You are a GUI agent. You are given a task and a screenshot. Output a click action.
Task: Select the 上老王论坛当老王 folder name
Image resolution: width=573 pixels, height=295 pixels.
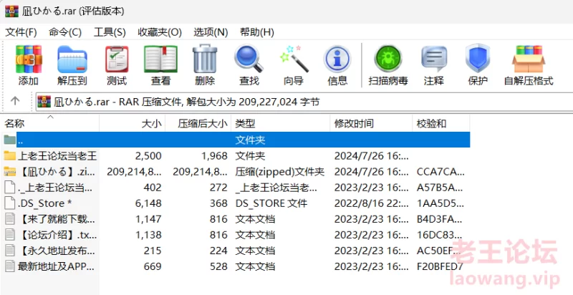point(57,156)
